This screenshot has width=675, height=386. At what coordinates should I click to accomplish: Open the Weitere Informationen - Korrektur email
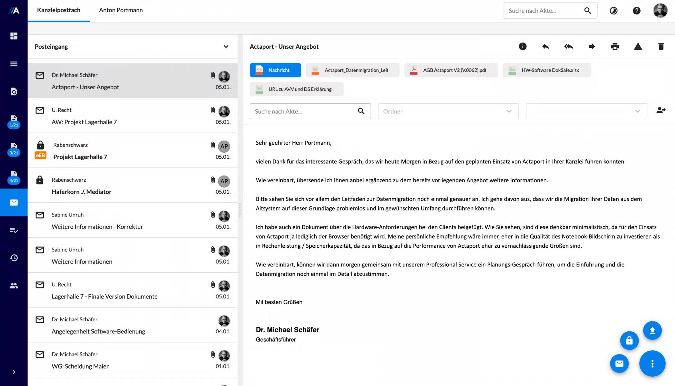point(132,220)
